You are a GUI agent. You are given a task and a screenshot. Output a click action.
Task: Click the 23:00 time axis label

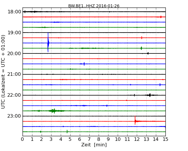[14, 116]
